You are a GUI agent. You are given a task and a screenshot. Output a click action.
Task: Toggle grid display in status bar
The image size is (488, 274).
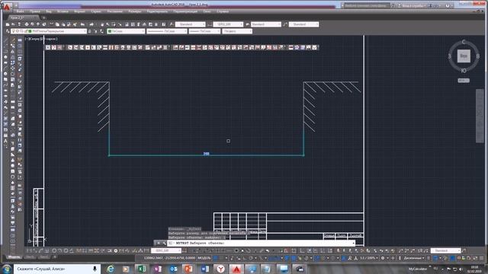point(216,258)
